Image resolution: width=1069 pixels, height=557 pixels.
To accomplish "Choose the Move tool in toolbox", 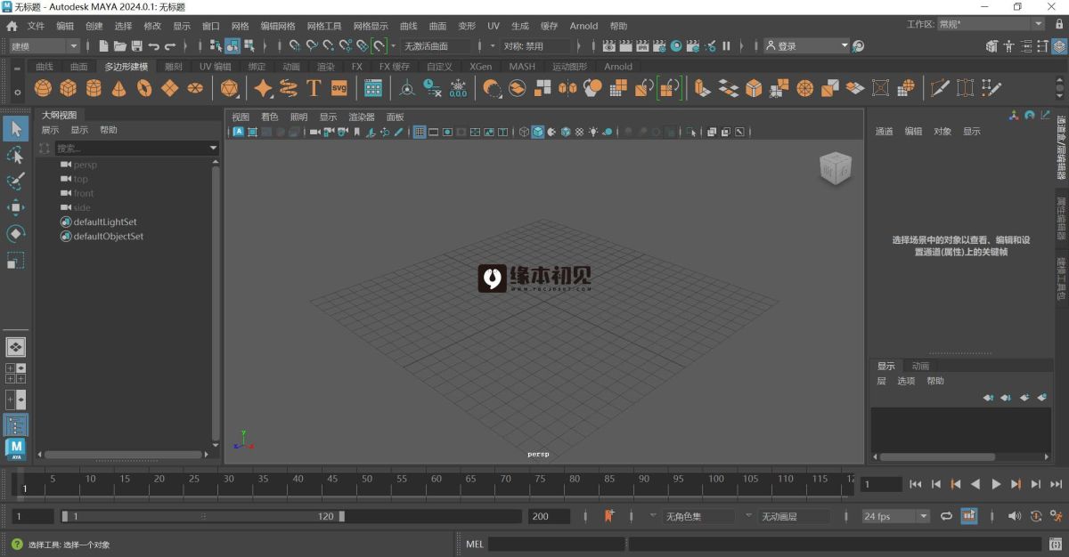I will 15,207.
